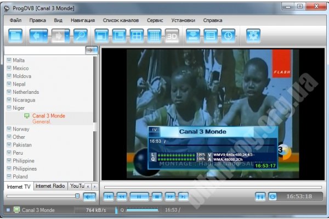
Task: Expand the Philippines country node
Action: [9, 169]
